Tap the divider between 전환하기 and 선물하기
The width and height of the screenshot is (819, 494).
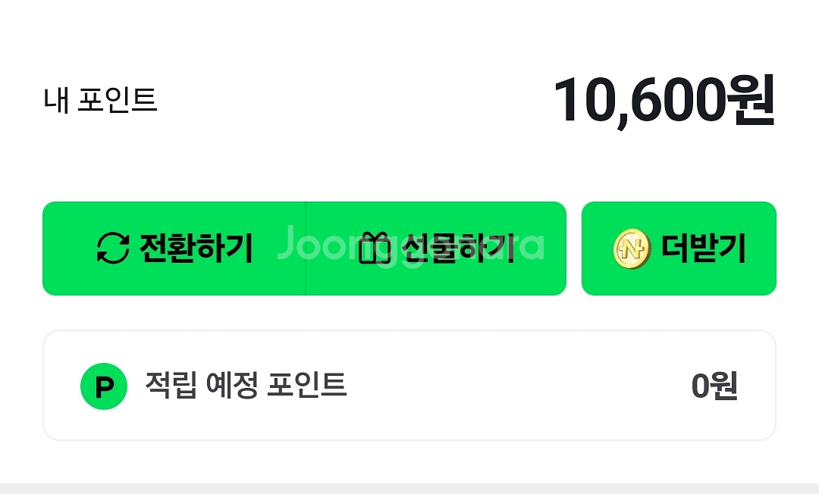[306, 249]
